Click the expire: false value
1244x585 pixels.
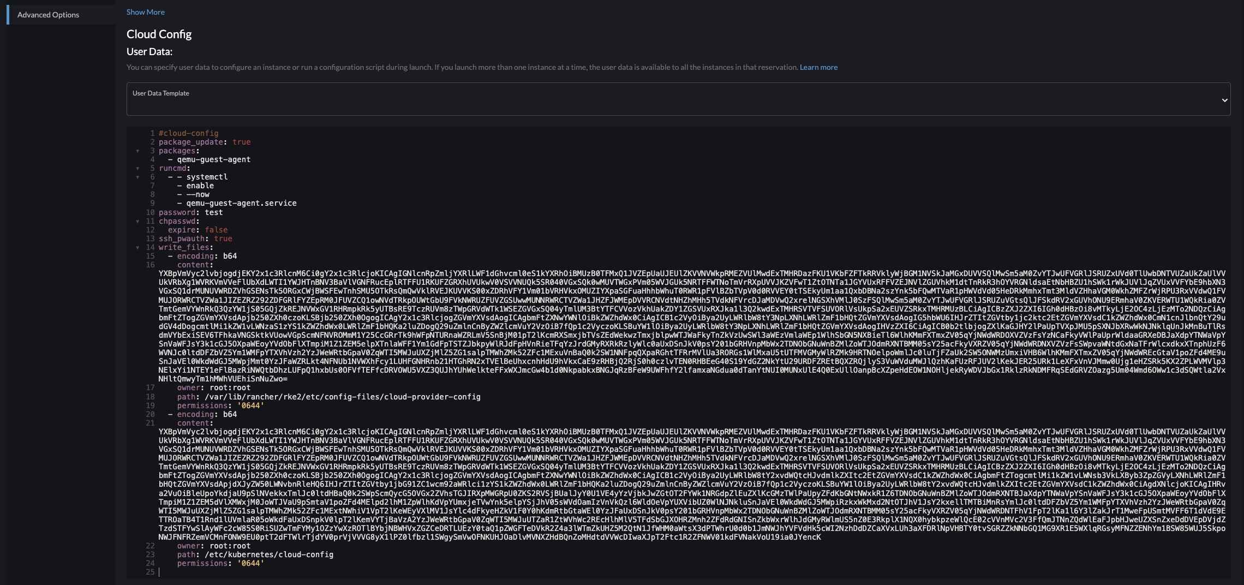pyautogui.click(x=217, y=230)
